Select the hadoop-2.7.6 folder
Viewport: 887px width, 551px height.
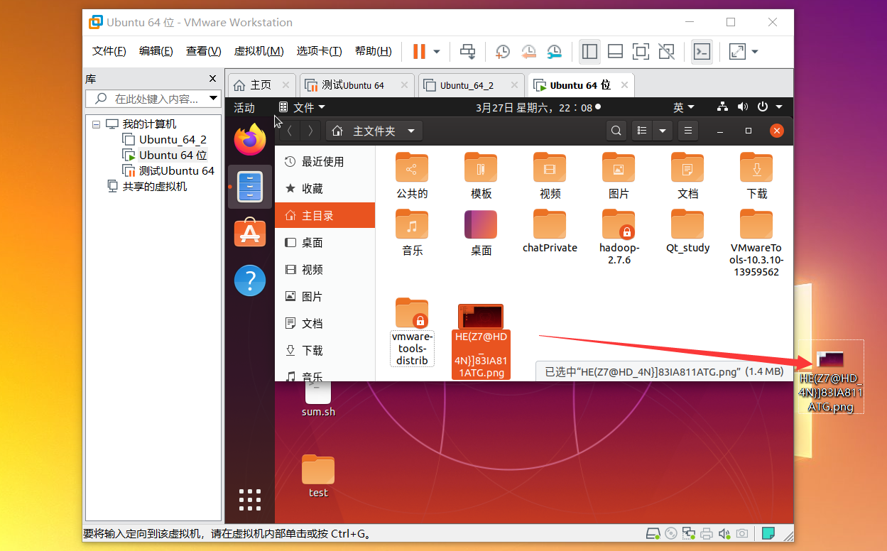tap(619, 238)
